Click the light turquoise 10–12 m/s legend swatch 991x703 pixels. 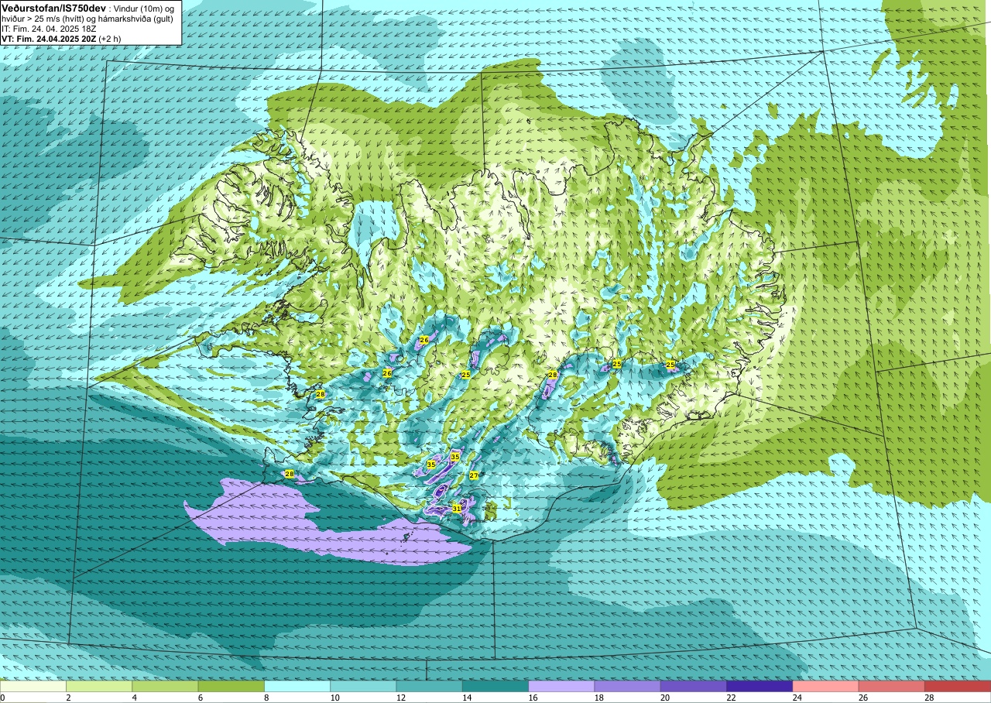363,686
